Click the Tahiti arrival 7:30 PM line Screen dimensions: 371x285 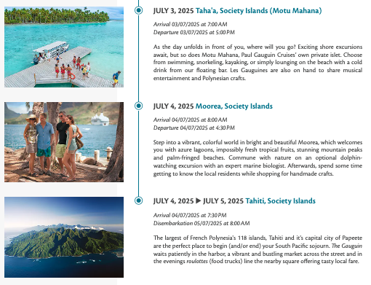pos(190,215)
